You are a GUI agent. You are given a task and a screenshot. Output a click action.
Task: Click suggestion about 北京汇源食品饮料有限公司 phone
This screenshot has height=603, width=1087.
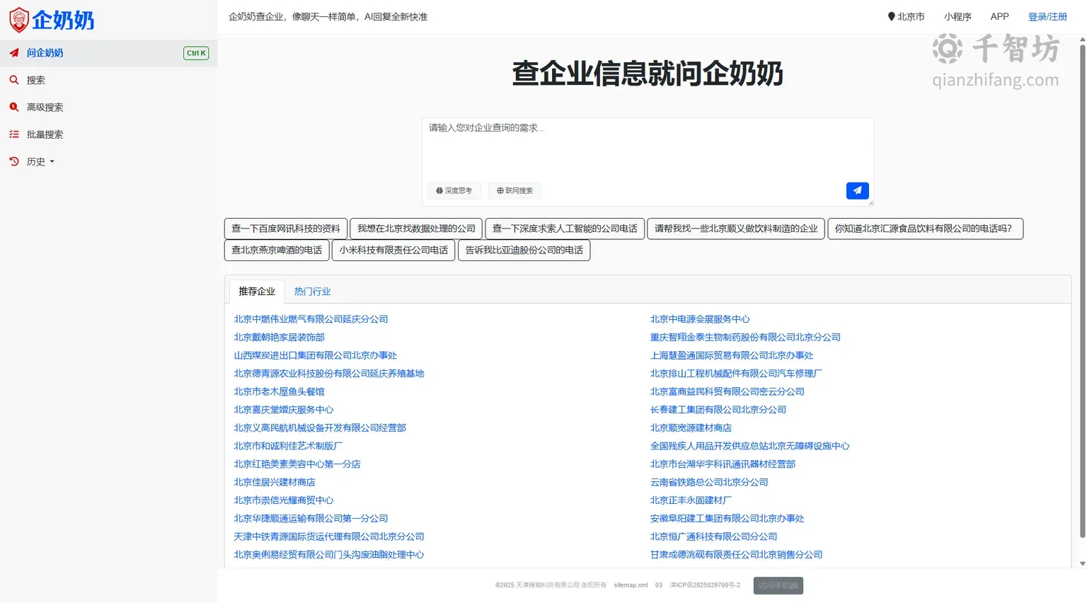tap(925, 229)
